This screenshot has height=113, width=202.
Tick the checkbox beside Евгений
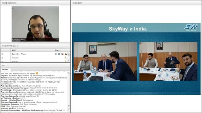(2, 58)
